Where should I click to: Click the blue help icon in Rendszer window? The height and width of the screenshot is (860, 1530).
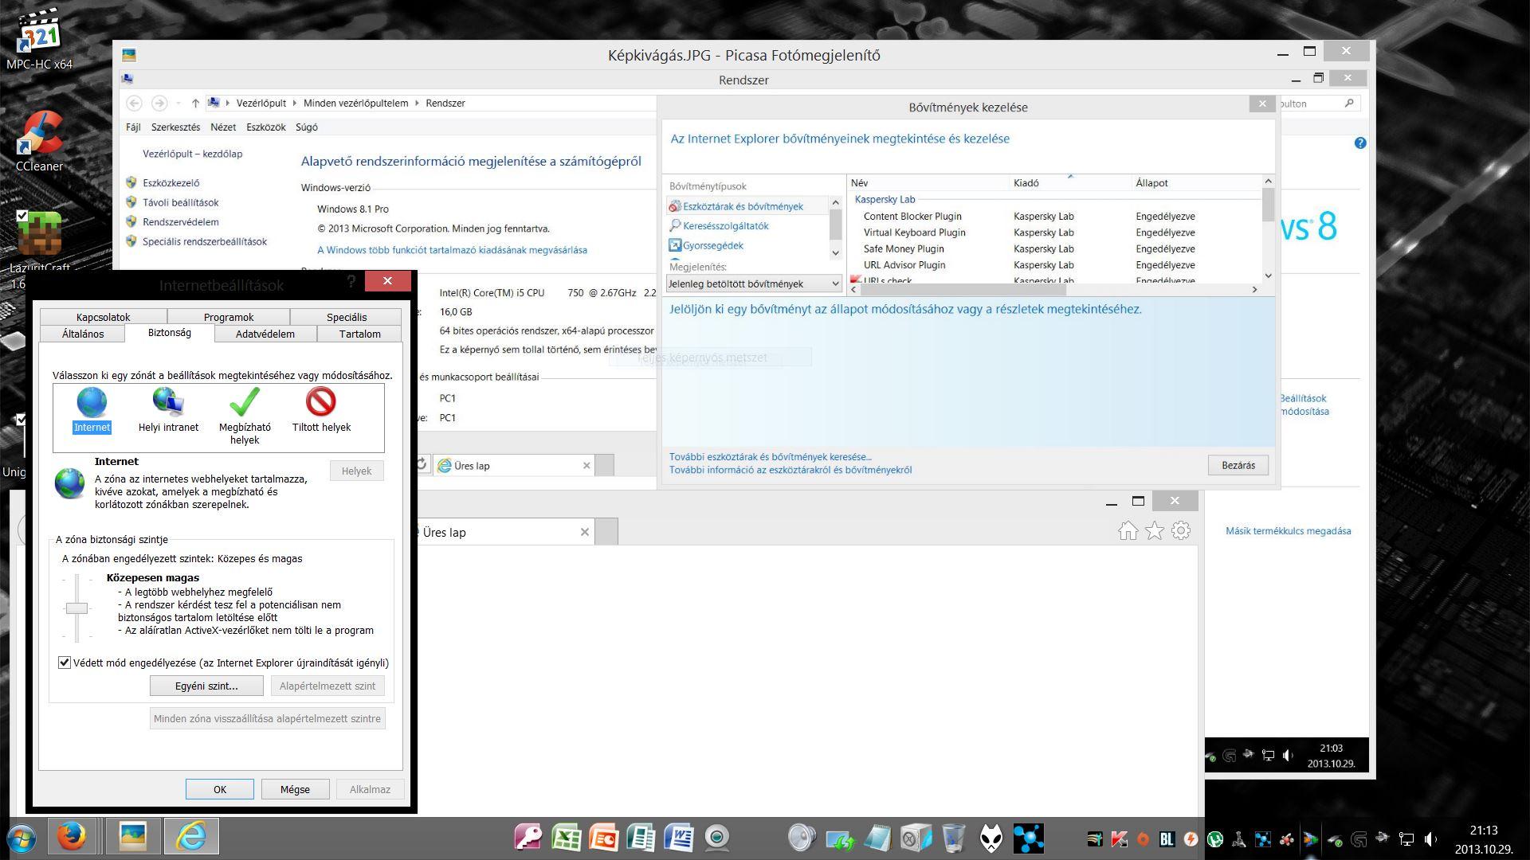[1360, 143]
